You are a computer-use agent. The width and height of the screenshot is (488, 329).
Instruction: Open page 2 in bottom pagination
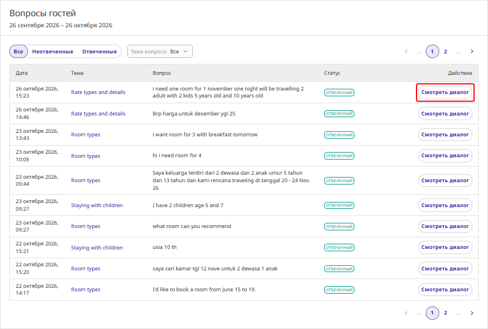pos(446,313)
